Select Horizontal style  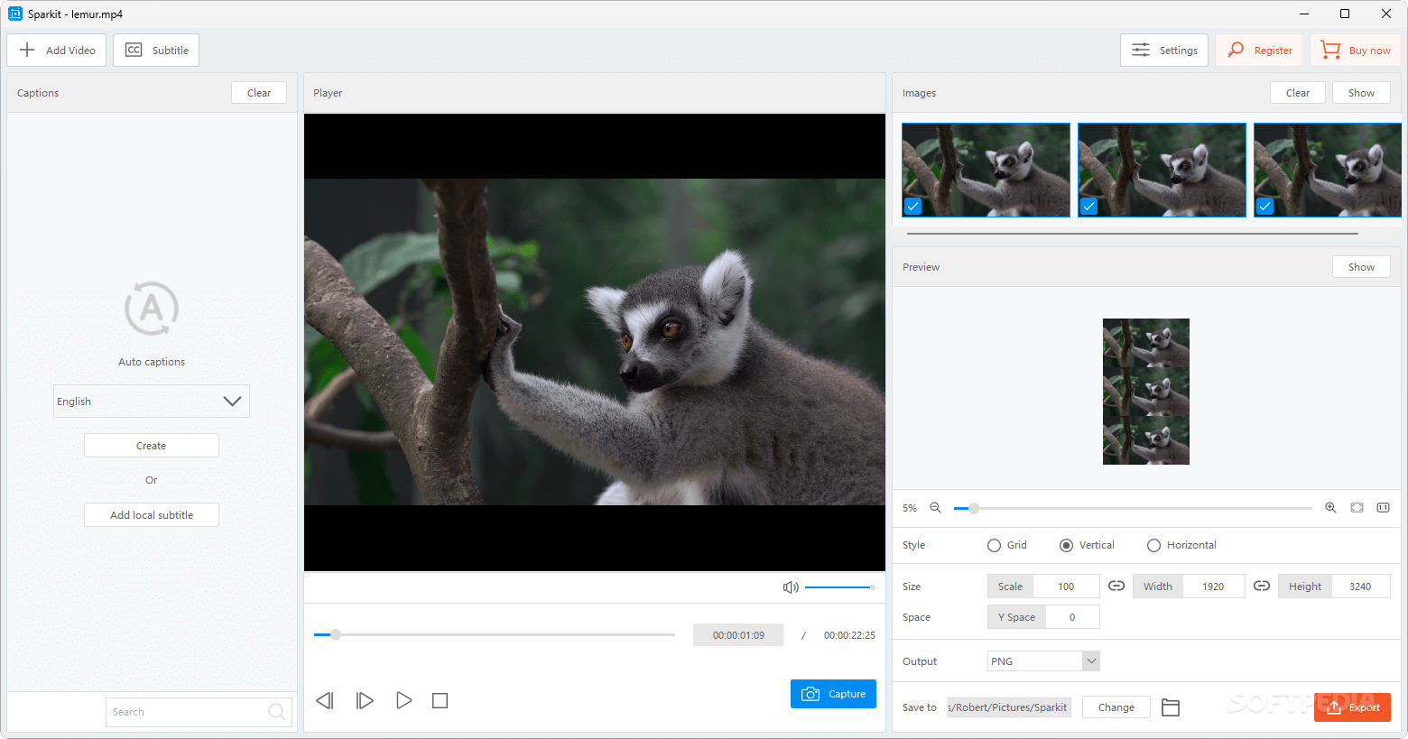[x=1181, y=545]
